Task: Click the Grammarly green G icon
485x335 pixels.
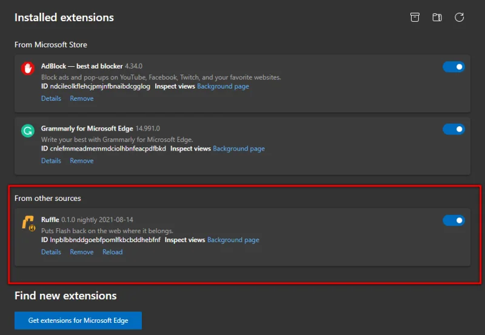Action: click(27, 130)
